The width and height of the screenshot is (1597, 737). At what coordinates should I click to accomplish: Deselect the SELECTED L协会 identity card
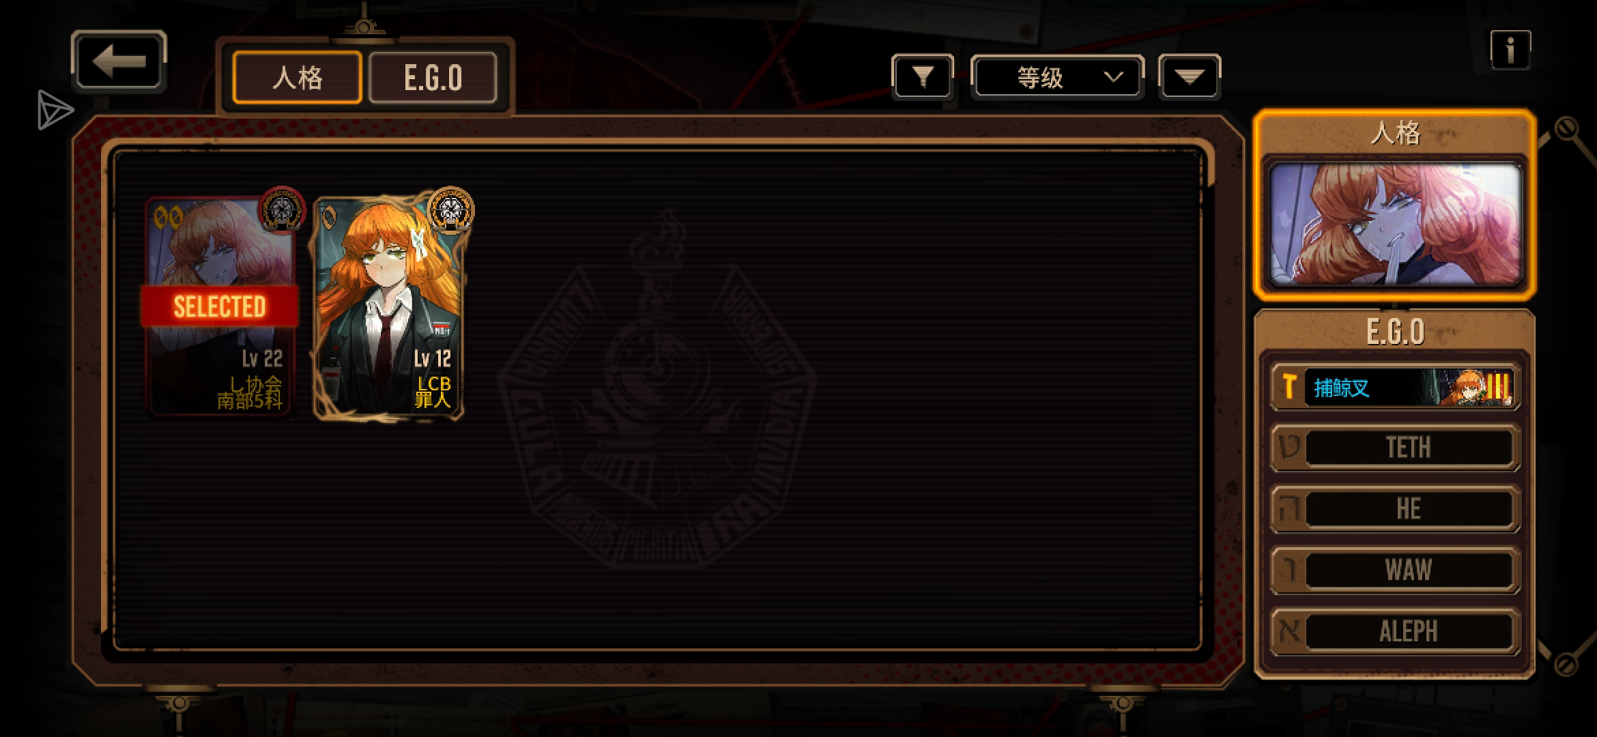[220, 305]
